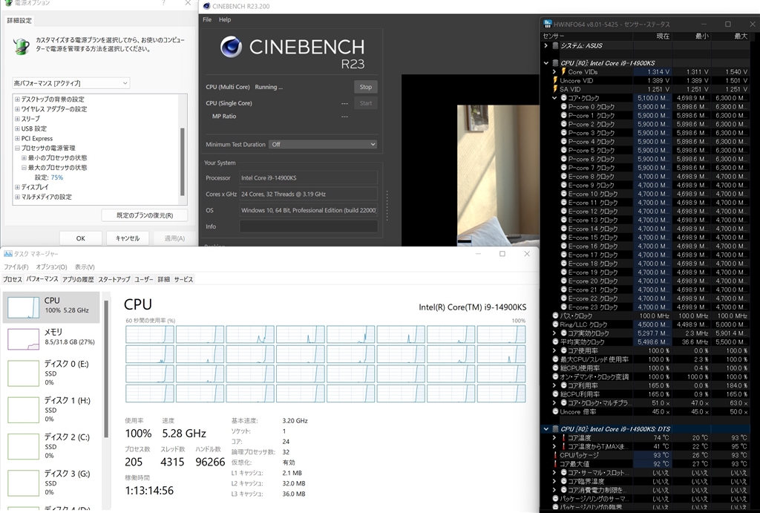Click キャンセル in power options dialog
This screenshot has width=760, height=513.
click(128, 238)
